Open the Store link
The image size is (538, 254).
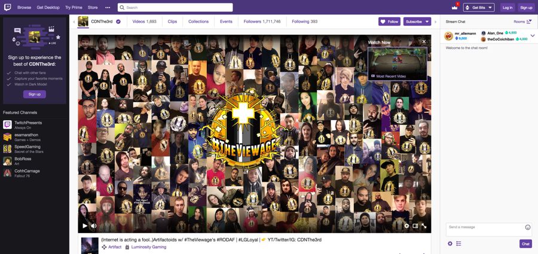(93, 7)
